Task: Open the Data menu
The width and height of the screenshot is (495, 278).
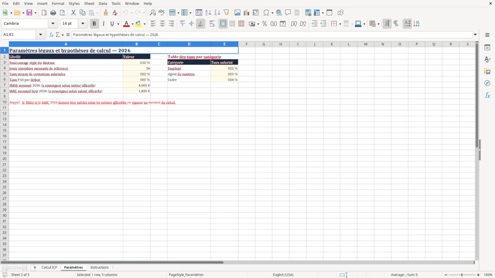Action: [x=103, y=3]
